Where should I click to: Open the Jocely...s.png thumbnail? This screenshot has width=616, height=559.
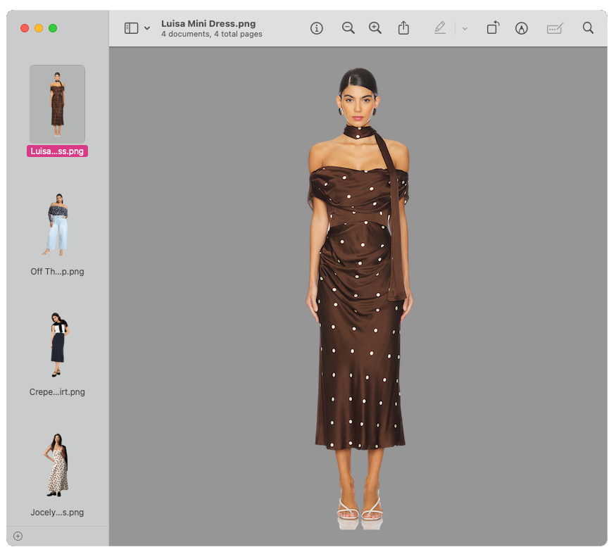(57, 466)
